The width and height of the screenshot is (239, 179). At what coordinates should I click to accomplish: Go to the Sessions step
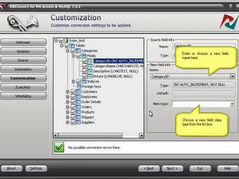point(23,51)
